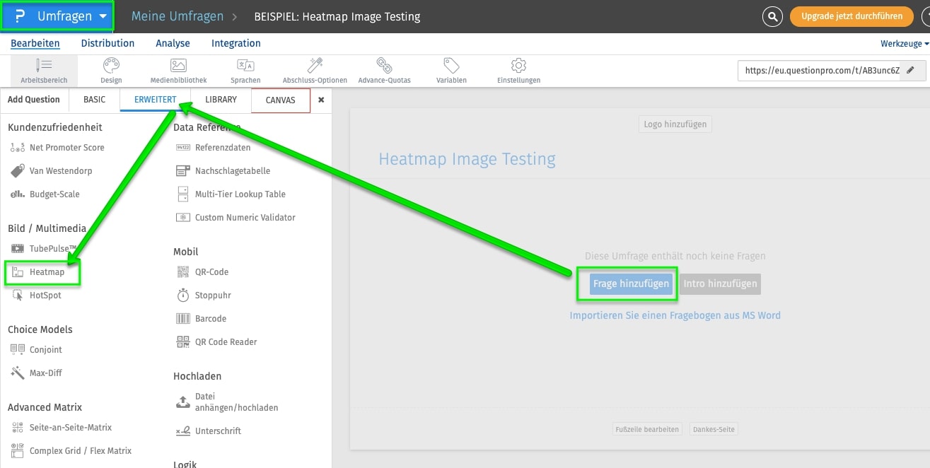Click the Variablen tag icon
Viewport: 930px width, 468px height.
click(x=451, y=66)
